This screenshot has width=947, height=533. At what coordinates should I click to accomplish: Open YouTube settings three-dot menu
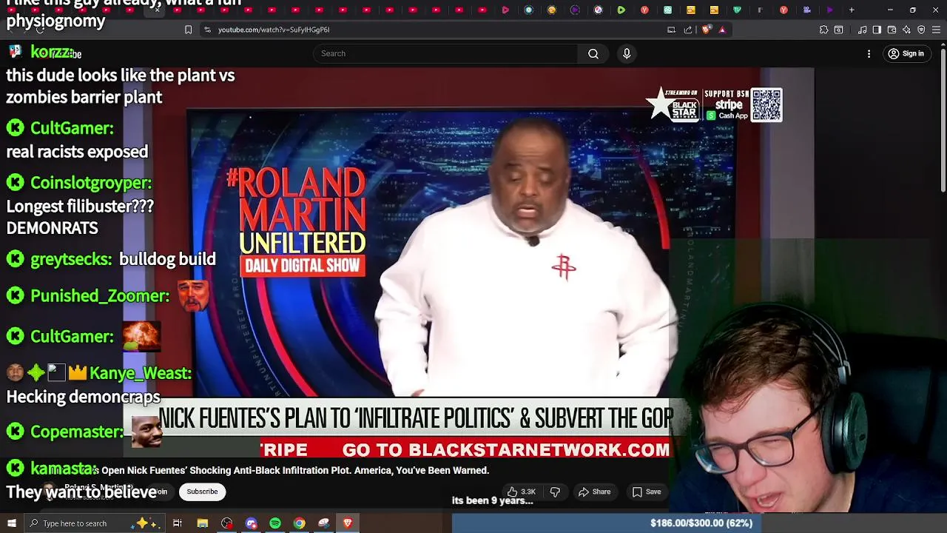pos(869,53)
